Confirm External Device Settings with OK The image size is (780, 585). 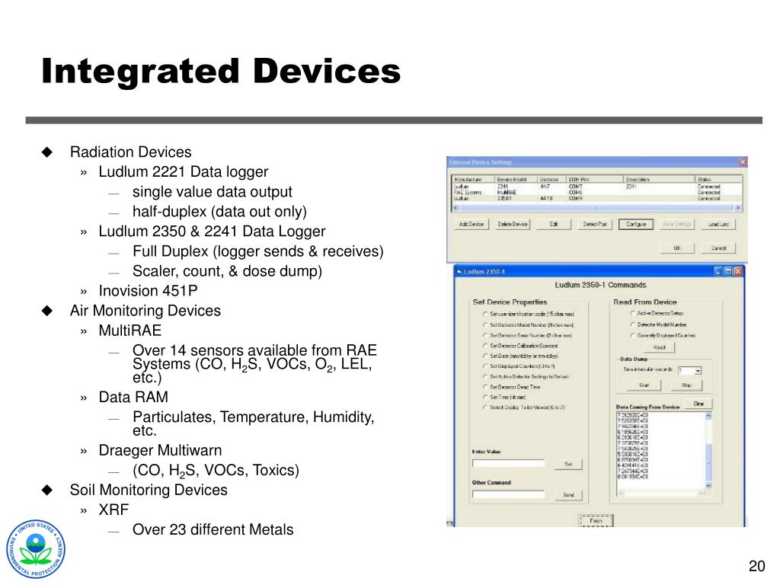click(x=677, y=248)
